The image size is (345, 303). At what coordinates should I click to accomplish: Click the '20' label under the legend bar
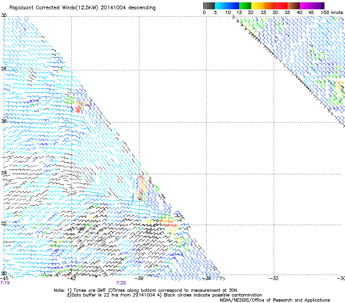coord(250,13)
